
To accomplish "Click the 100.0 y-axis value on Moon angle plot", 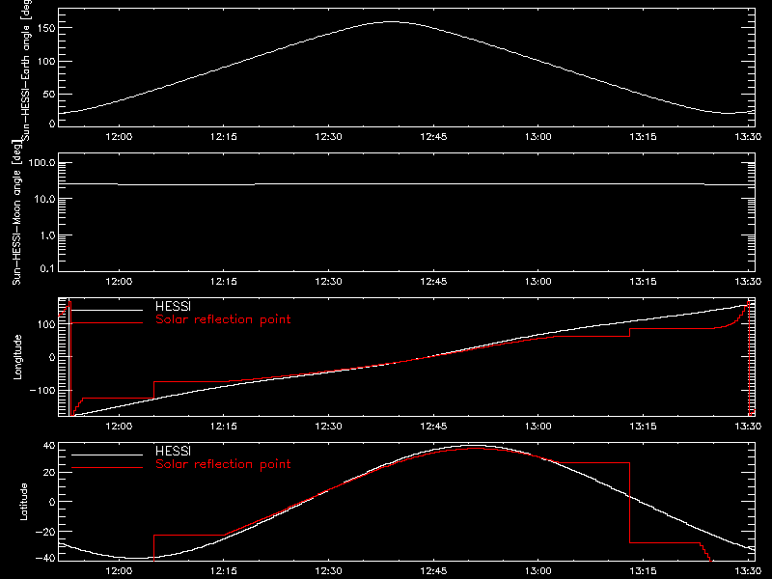I will pos(41,163).
